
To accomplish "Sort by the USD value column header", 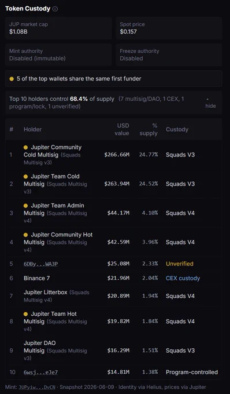I will coord(122,129).
